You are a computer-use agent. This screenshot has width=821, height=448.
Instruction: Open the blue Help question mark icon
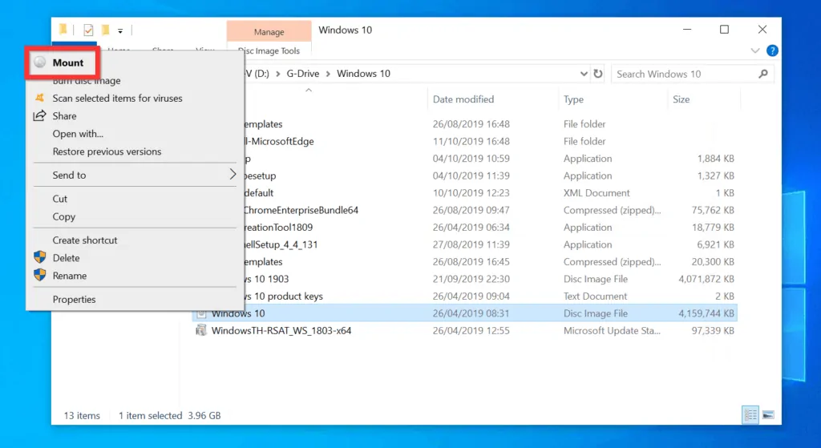coord(772,50)
